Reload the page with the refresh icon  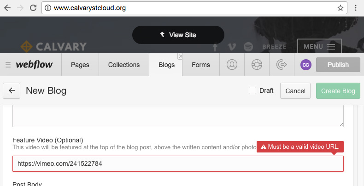pyautogui.click(x=33, y=8)
